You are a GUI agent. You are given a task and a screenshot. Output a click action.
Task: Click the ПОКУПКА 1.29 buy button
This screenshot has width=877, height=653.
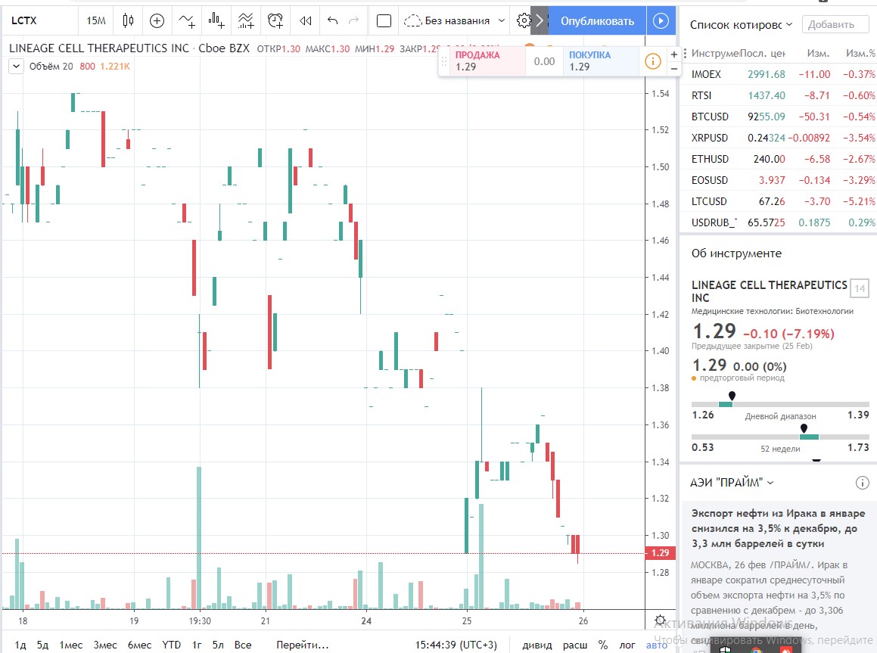click(x=601, y=61)
